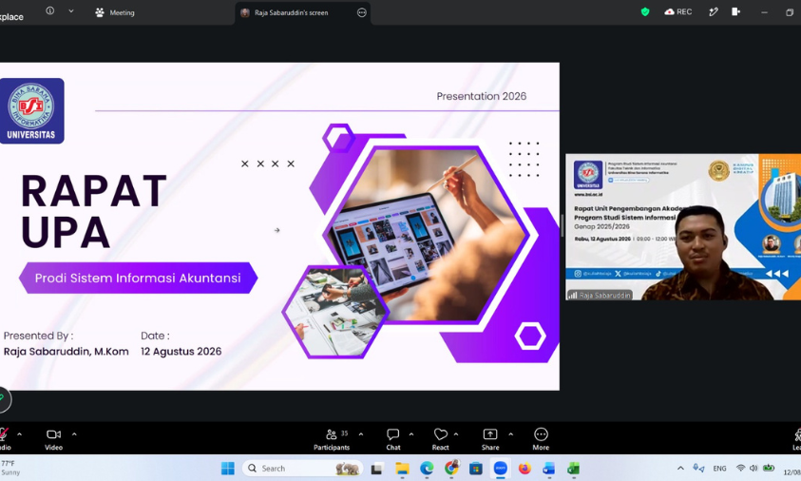Open the More options menu
The height and width of the screenshot is (481, 801).
[541, 438]
